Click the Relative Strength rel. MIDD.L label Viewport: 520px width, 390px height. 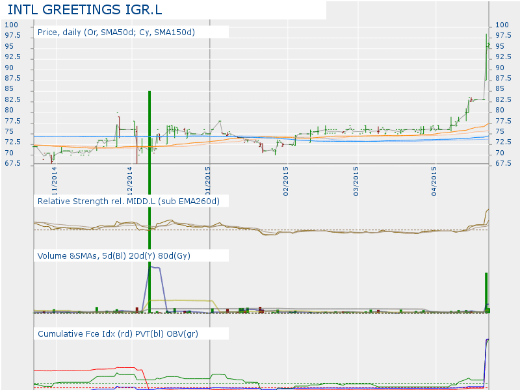tap(128, 201)
